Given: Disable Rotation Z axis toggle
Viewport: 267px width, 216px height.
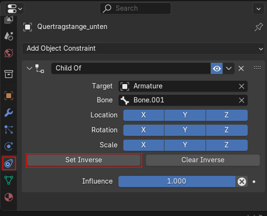Looking at the screenshot, I should coord(227,130).
